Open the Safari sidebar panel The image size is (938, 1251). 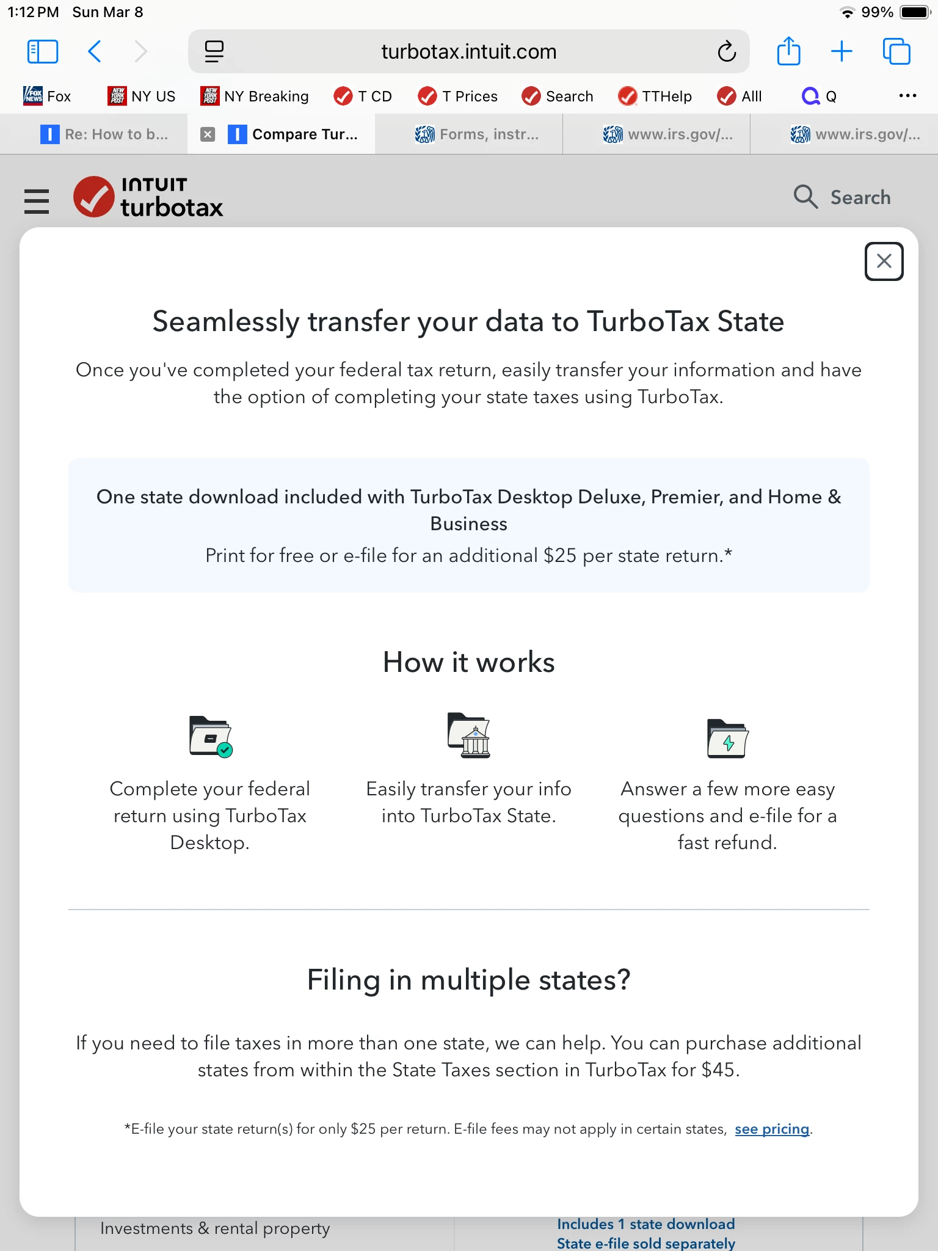pyautogui.click(x=43, y=52)
